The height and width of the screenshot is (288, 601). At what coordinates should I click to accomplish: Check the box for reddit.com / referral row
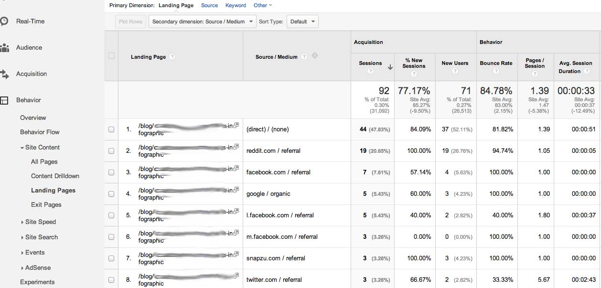pyautogui.click(x=111, y=151)
